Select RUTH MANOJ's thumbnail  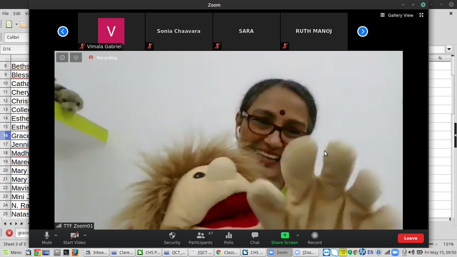pyautogui.click(x=314, y=31)
